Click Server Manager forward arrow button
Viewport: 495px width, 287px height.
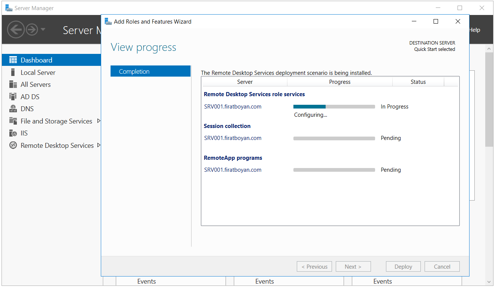coord(32,30)
